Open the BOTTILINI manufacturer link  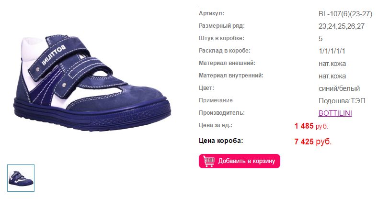coord(335,113)
